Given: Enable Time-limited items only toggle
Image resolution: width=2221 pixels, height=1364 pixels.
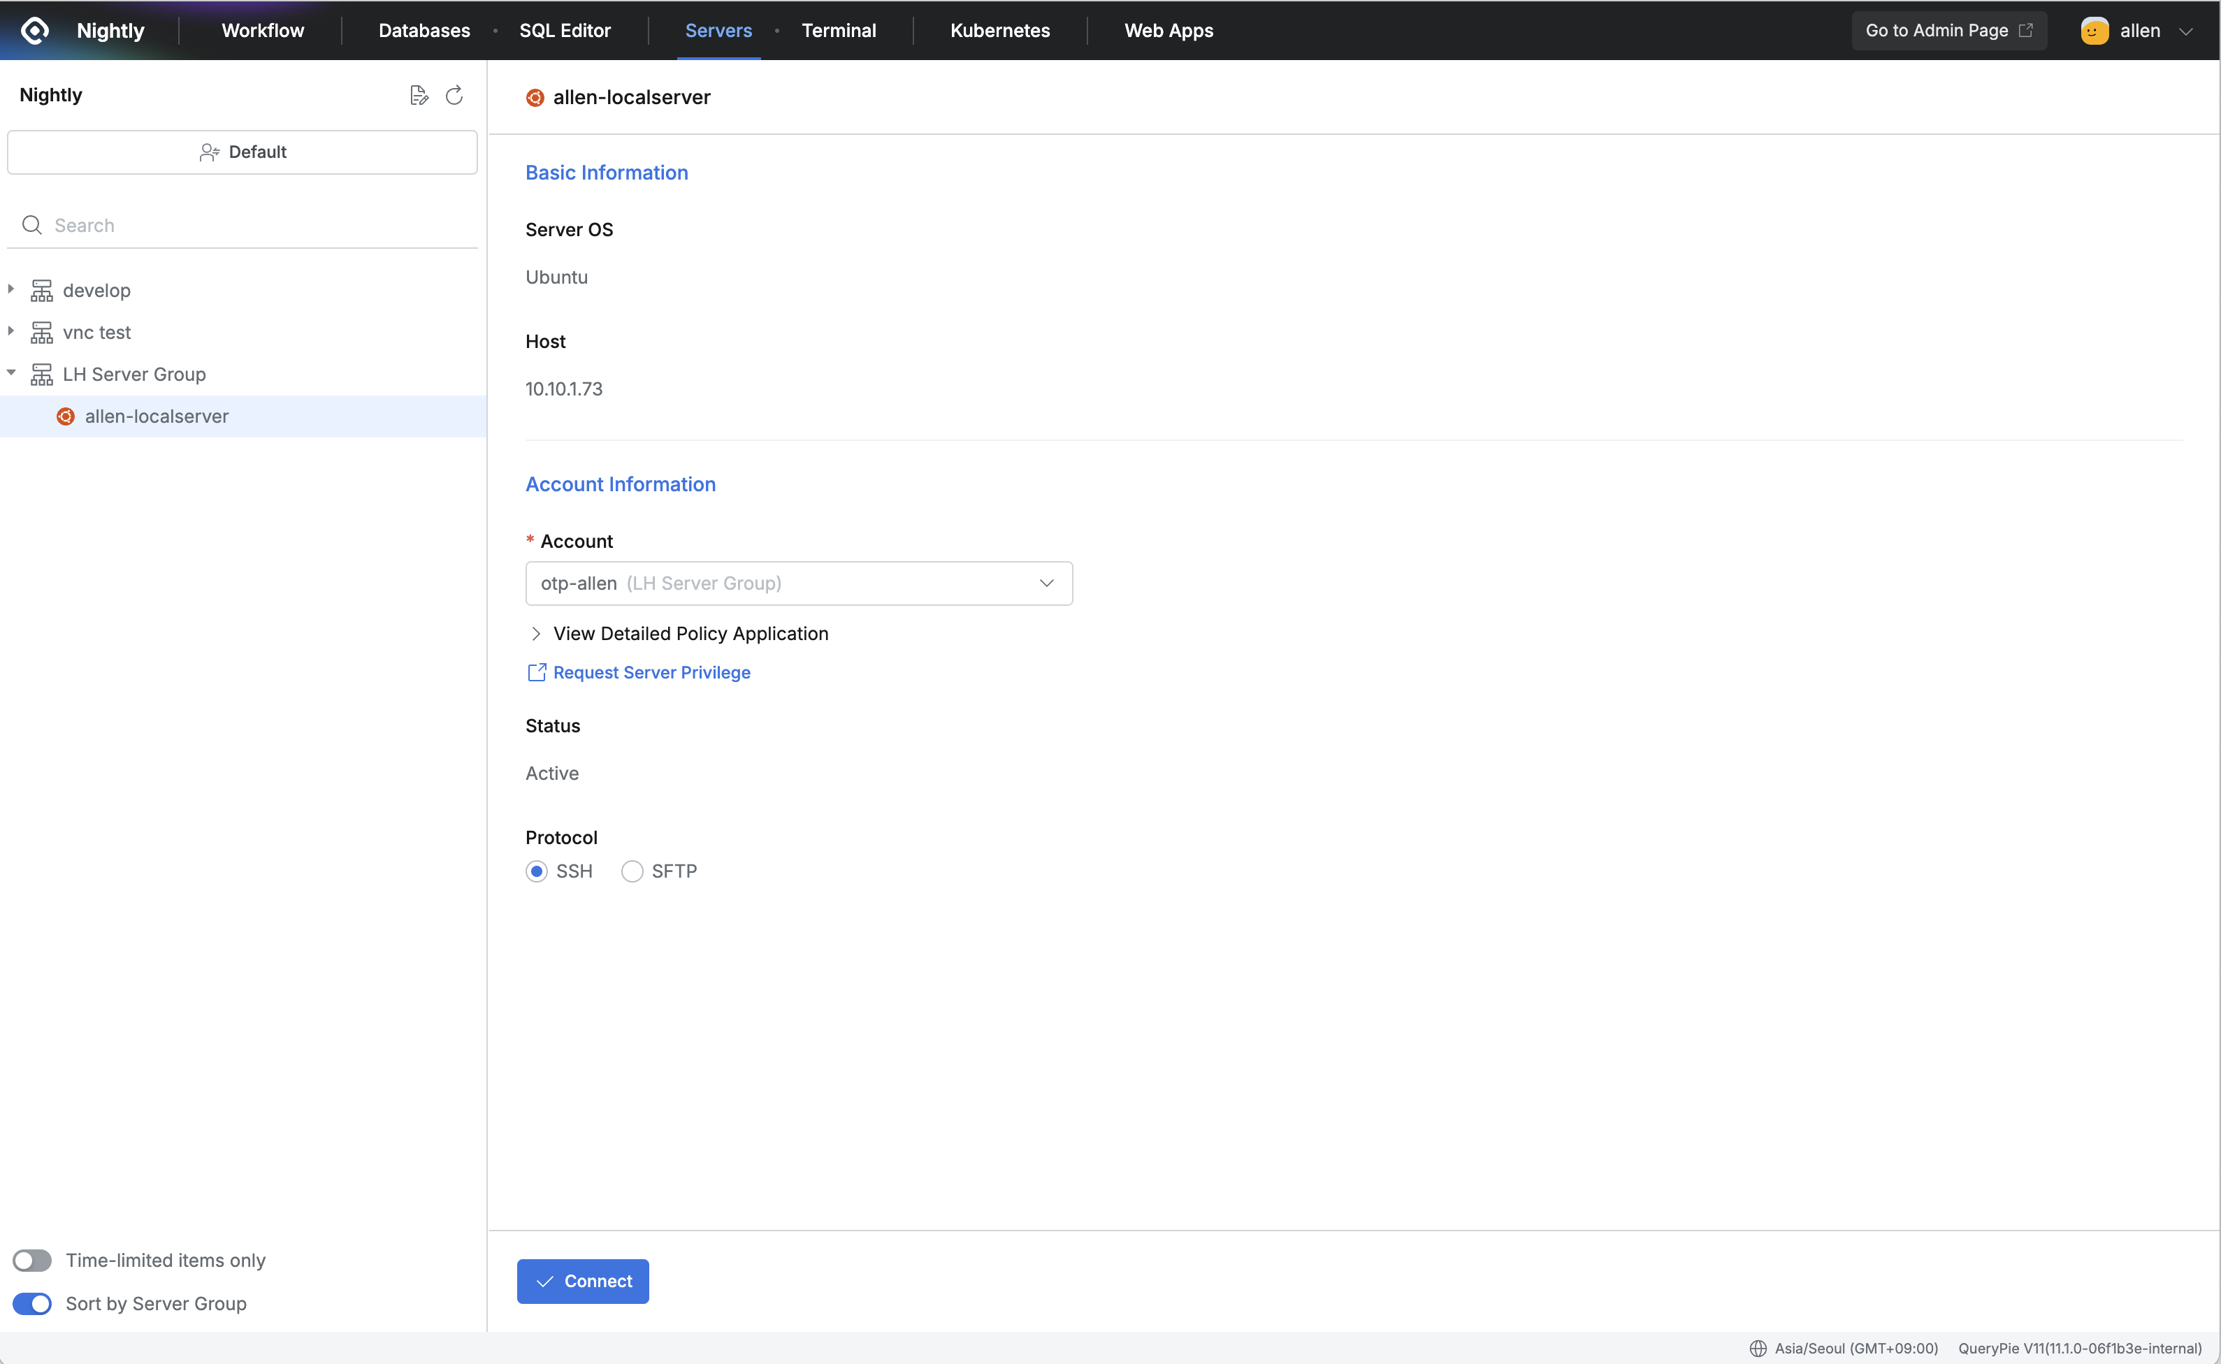Looking at the screenshot, I should [32, 1261].
